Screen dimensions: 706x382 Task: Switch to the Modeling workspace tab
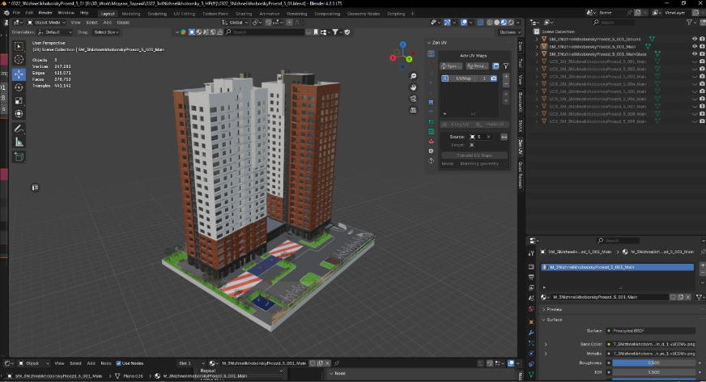(131, 14)
